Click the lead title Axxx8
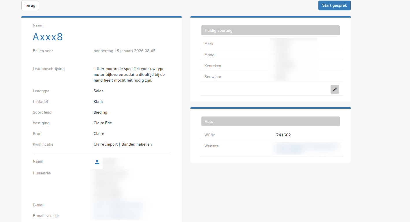410x222 pixels. coord(48,37)
